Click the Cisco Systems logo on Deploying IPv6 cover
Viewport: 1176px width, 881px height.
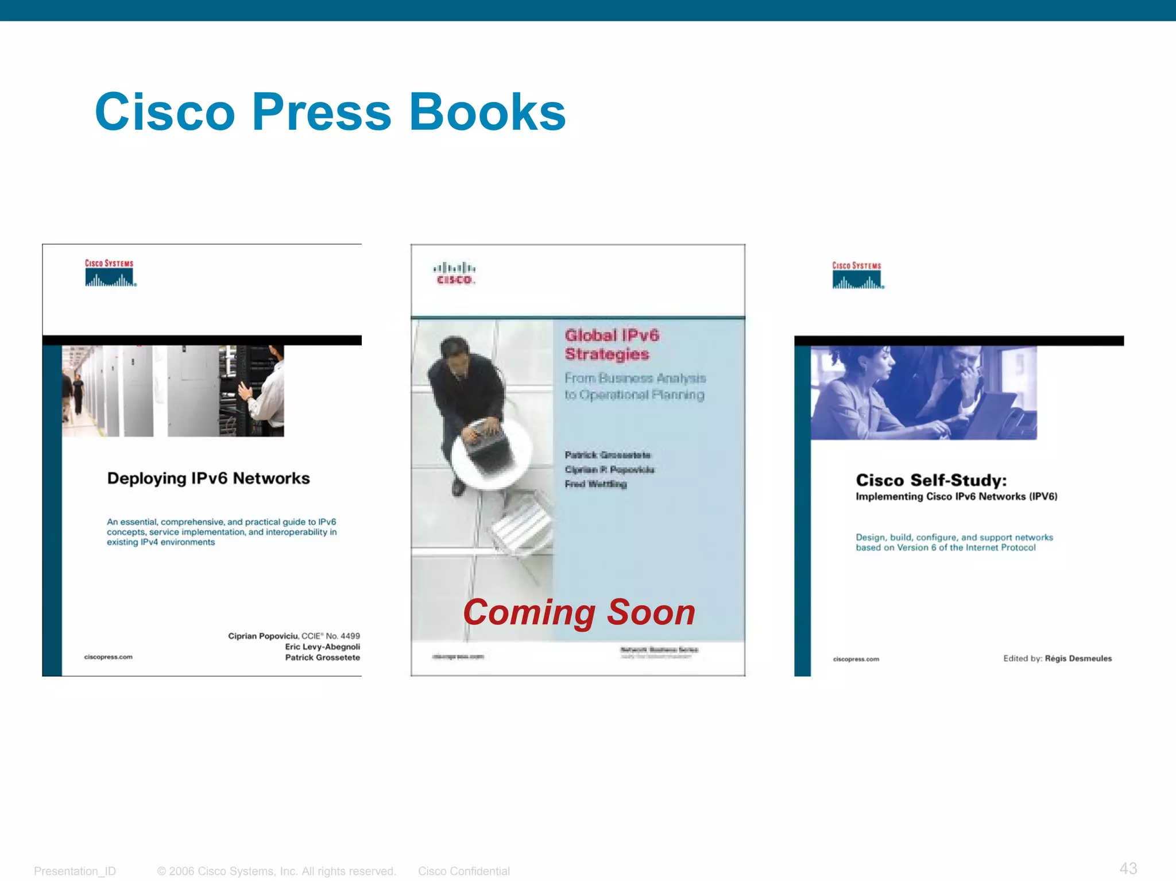pyautogui.click(x=110, y=273)
